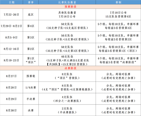Click the 第2区 event cell
This screenshot has height=116, width=141.
(31, 49)
